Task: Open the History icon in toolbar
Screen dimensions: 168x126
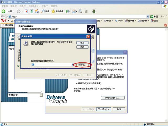Action: point(68,11)
